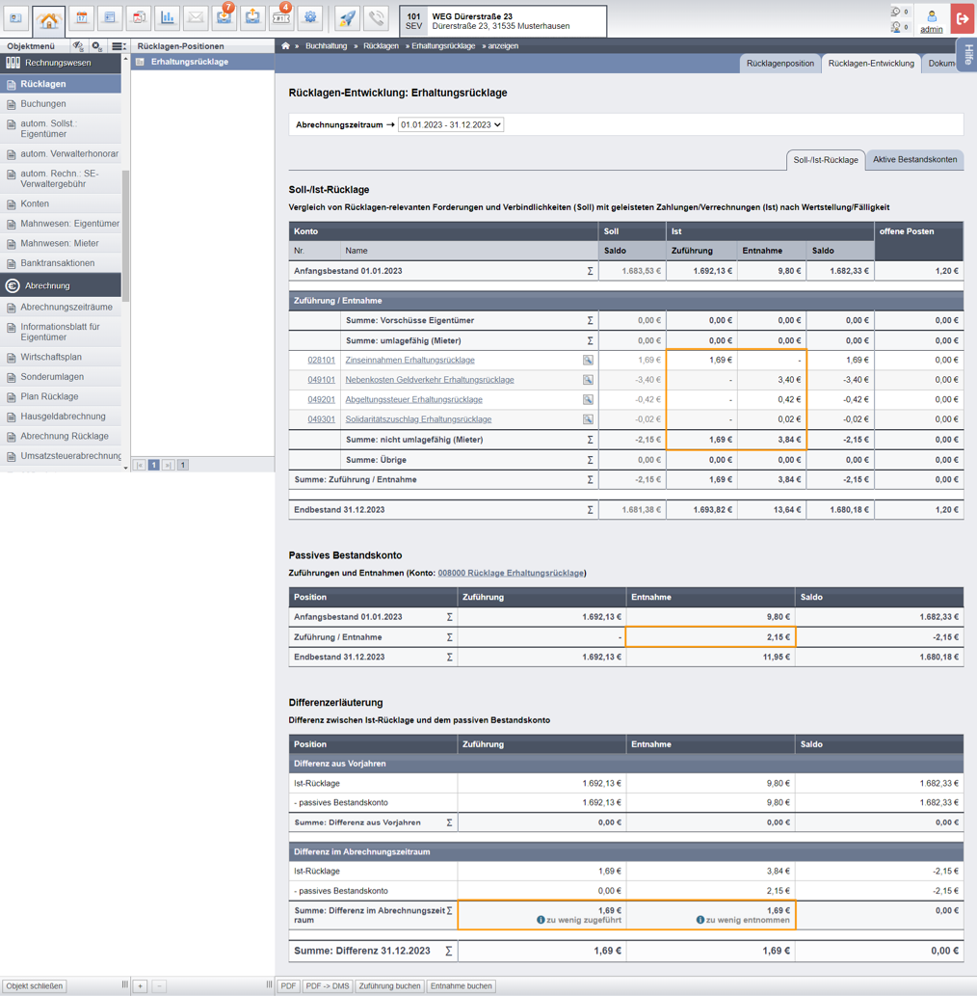This screenshot has height=996, width=977.
Task: Click the Zuführung buchen button
Action: [x=390, y=985]
